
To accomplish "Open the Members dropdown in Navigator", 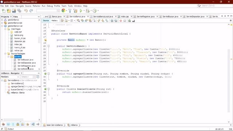I will [10, 77].
